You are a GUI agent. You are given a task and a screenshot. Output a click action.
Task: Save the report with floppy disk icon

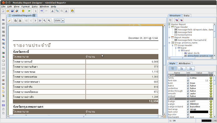coord(12,11)
